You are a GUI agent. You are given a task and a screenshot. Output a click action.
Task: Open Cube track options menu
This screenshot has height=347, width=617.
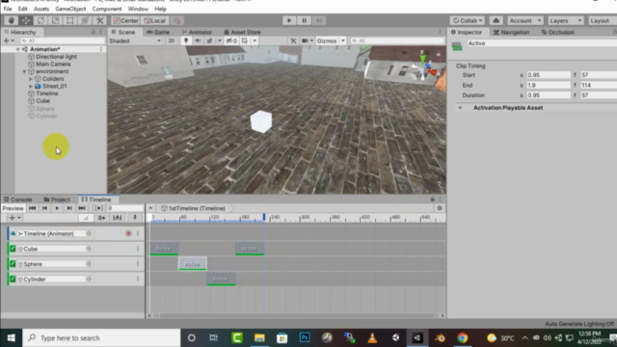[x=138, y=249]
